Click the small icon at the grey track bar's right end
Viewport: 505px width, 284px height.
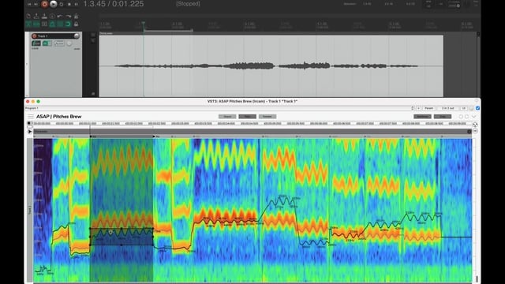469,132
